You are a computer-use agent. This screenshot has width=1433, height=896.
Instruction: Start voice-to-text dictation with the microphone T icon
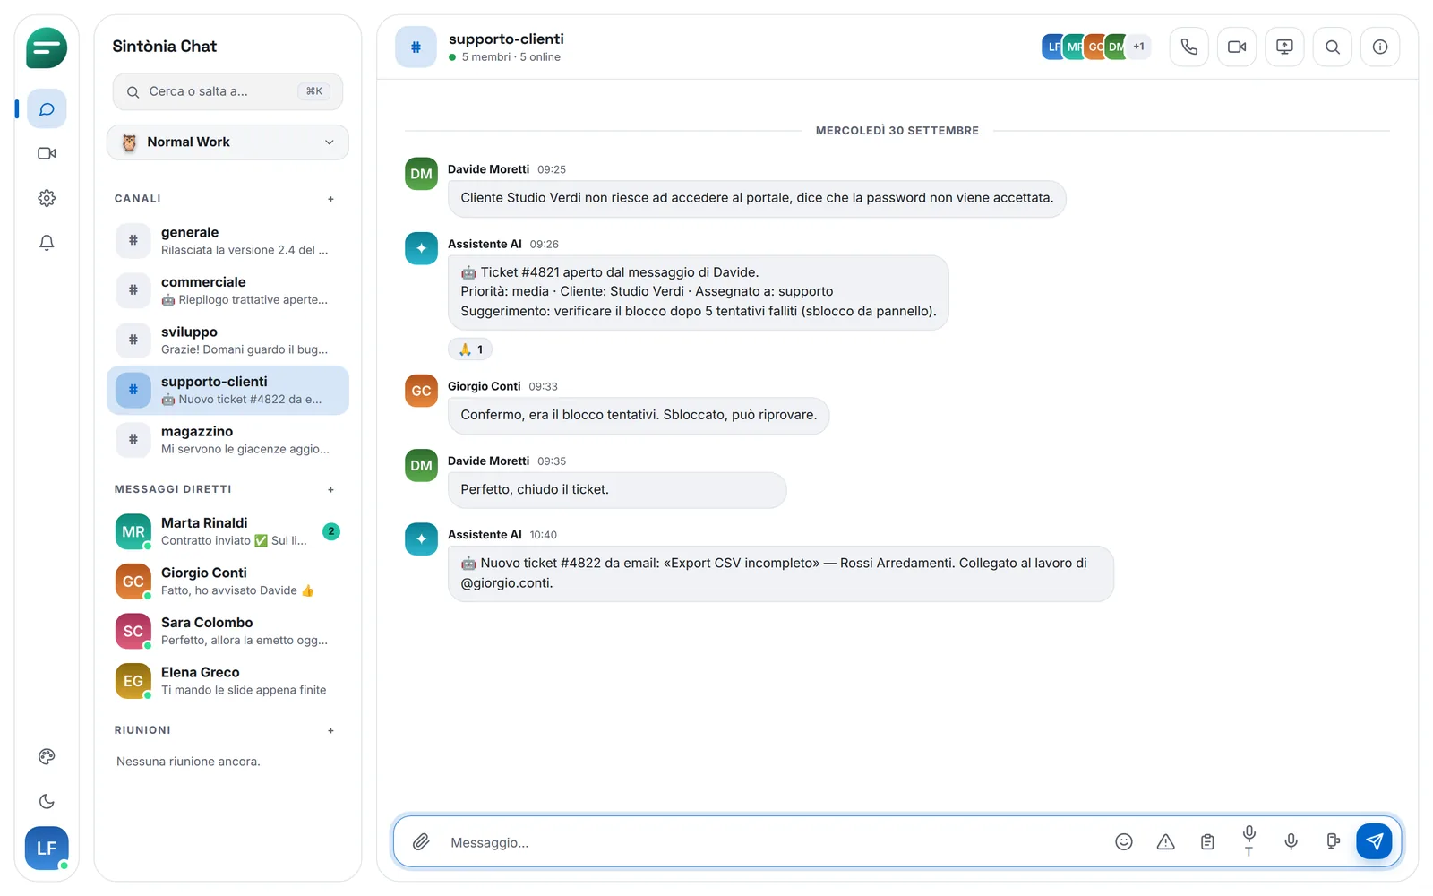1249,842
